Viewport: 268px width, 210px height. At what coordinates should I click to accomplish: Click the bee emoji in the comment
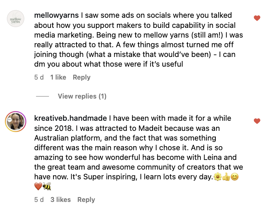point(47,186)
